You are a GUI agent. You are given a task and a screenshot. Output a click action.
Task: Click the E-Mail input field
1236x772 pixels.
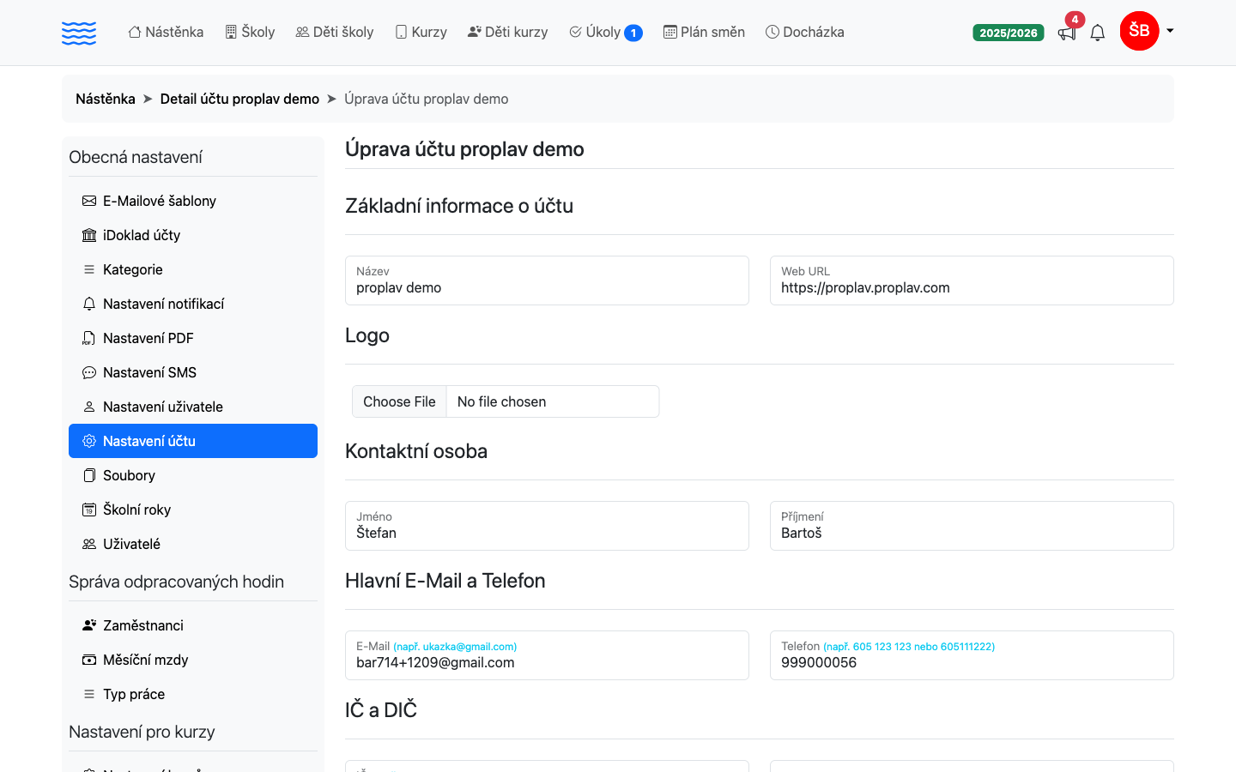(x=547, y=655)
